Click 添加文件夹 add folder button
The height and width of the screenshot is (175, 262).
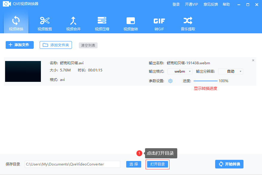(56, 45)
